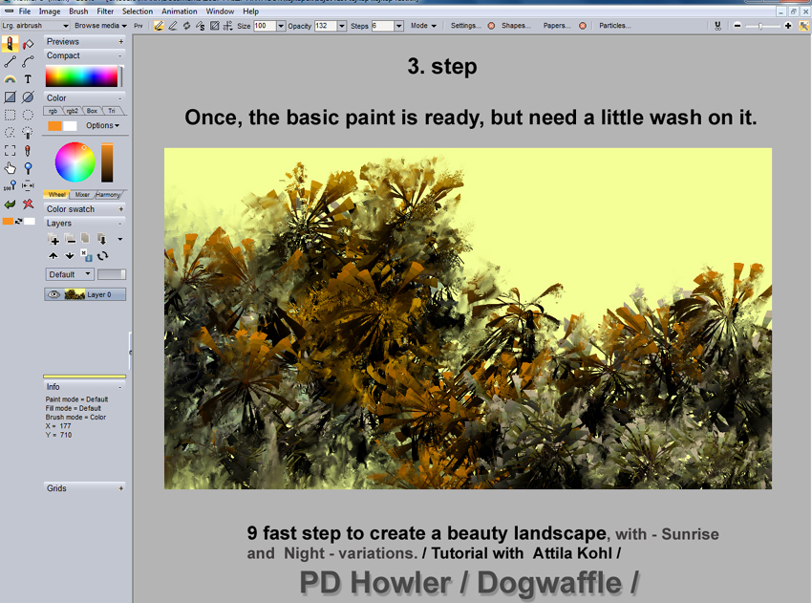Image resolution: width=812 pixels, height=603 pixels.
Task: Open the Mode dropdown in toolbar
Action: (423, 26)
